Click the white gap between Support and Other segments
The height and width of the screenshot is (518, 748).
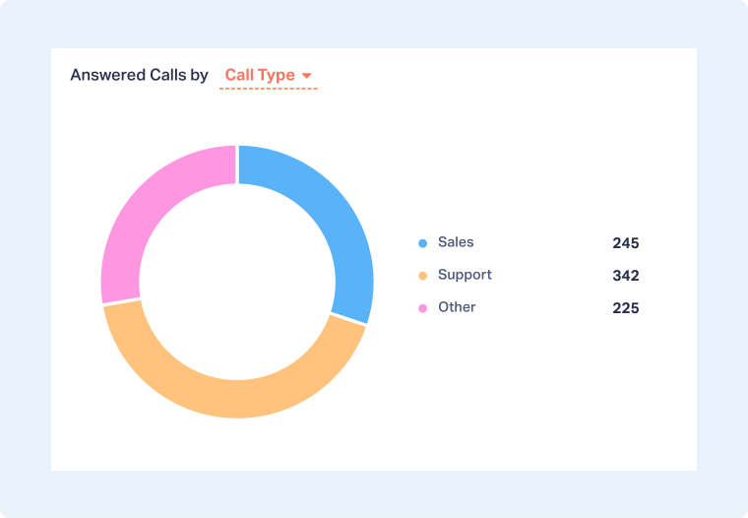click(121, 301)
